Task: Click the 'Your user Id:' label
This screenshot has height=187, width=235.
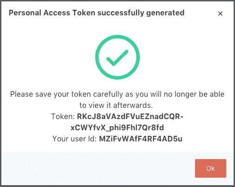Action: [x=74, y=139]
